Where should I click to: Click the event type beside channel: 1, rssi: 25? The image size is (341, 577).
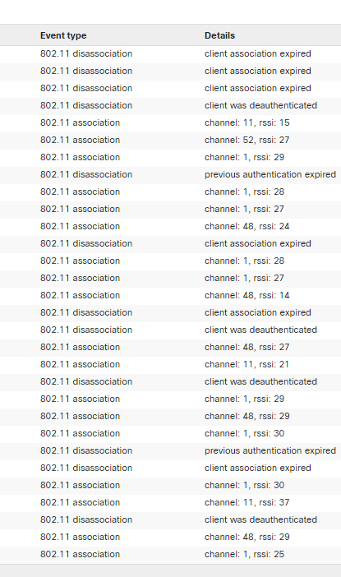pos(80,554)
